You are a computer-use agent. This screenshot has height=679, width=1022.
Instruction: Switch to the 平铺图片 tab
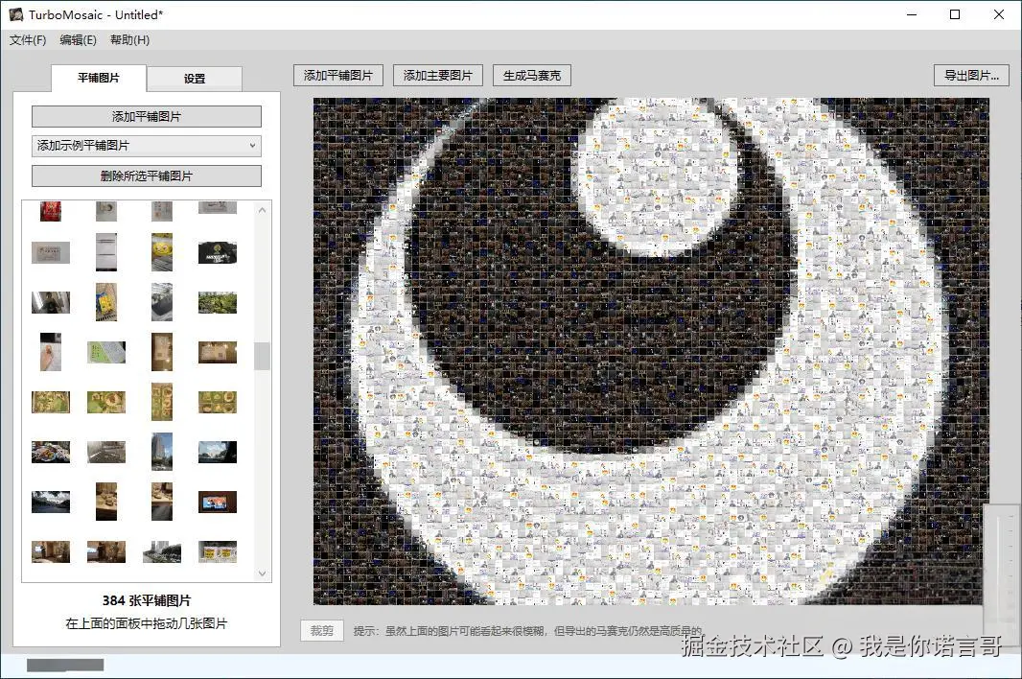click(99, 79)
